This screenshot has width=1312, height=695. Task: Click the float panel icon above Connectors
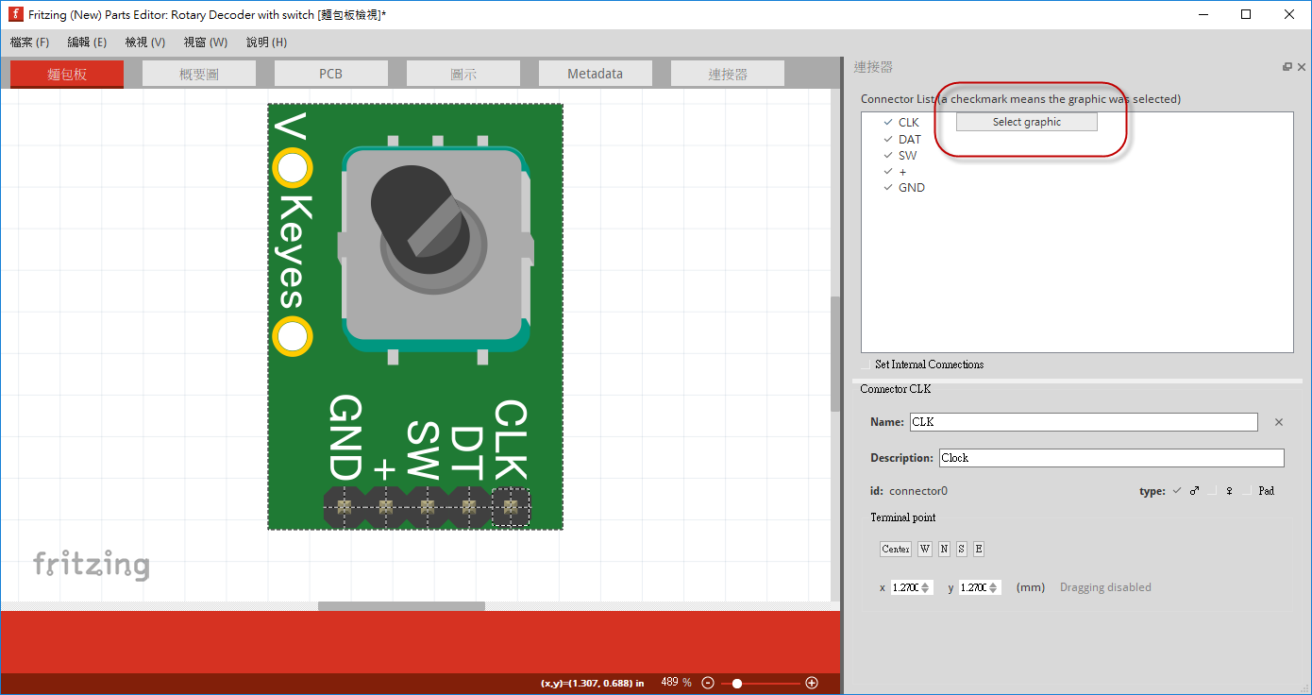[1287, 66]
